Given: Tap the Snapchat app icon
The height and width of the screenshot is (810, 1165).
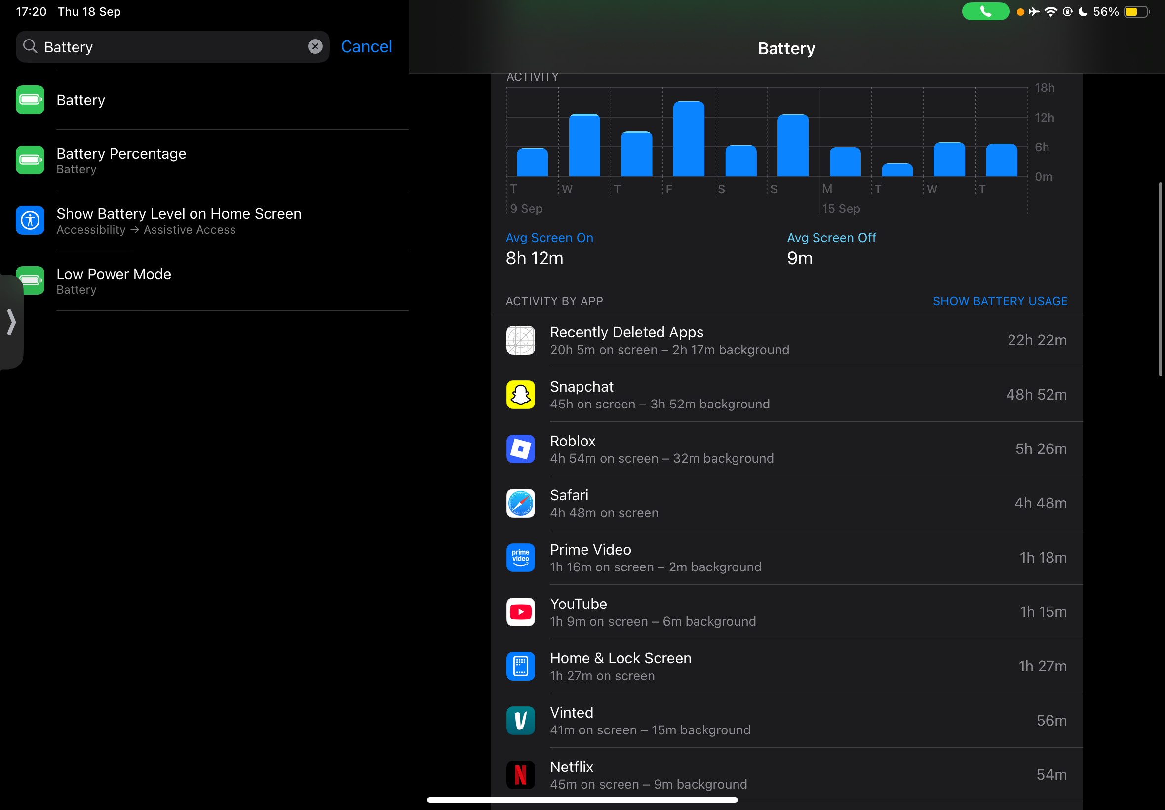Looking at the screenshot, I should [520, 394].
